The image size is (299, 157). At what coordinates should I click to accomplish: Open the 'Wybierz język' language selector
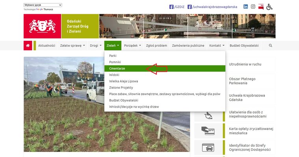pos(43,5)
